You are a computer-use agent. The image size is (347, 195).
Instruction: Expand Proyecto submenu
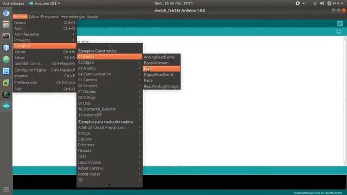44,40
